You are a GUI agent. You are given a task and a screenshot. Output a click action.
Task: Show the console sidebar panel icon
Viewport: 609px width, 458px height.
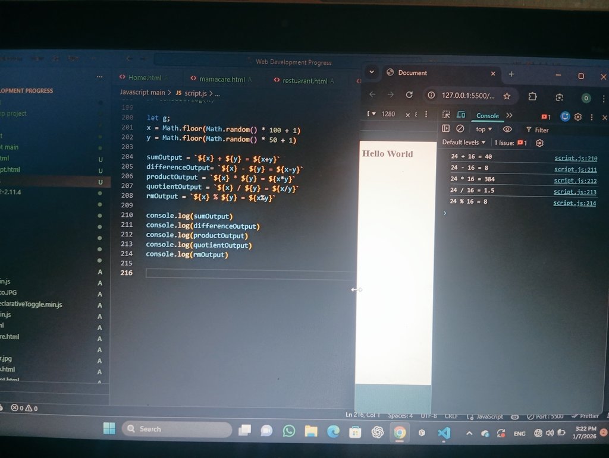(x=446, y=128)
